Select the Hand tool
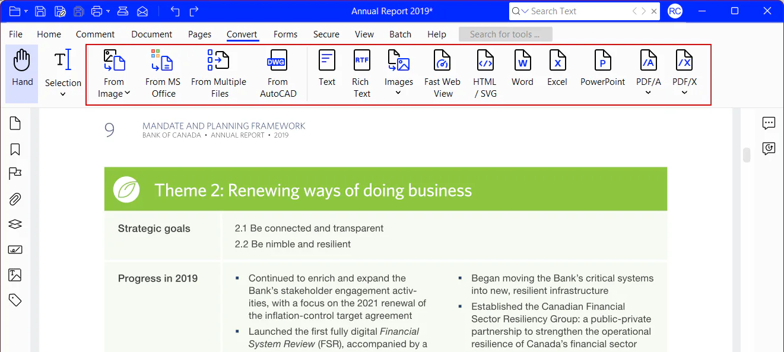 coord(23,74)
